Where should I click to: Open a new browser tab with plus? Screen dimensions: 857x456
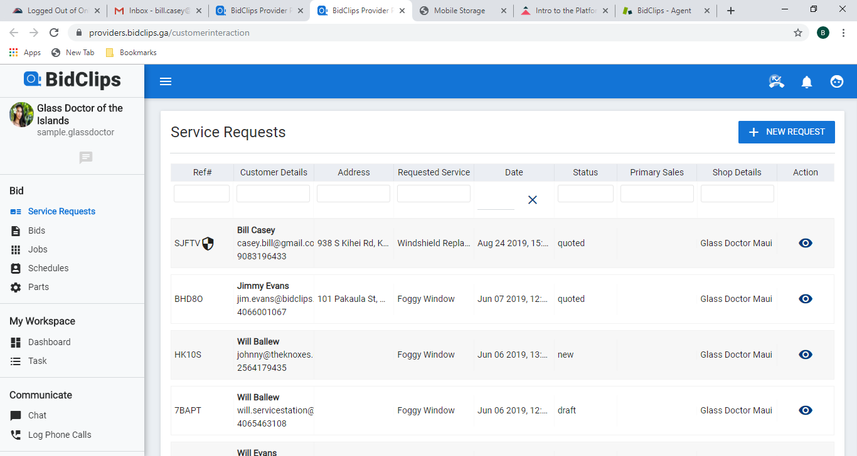[730, 11]
